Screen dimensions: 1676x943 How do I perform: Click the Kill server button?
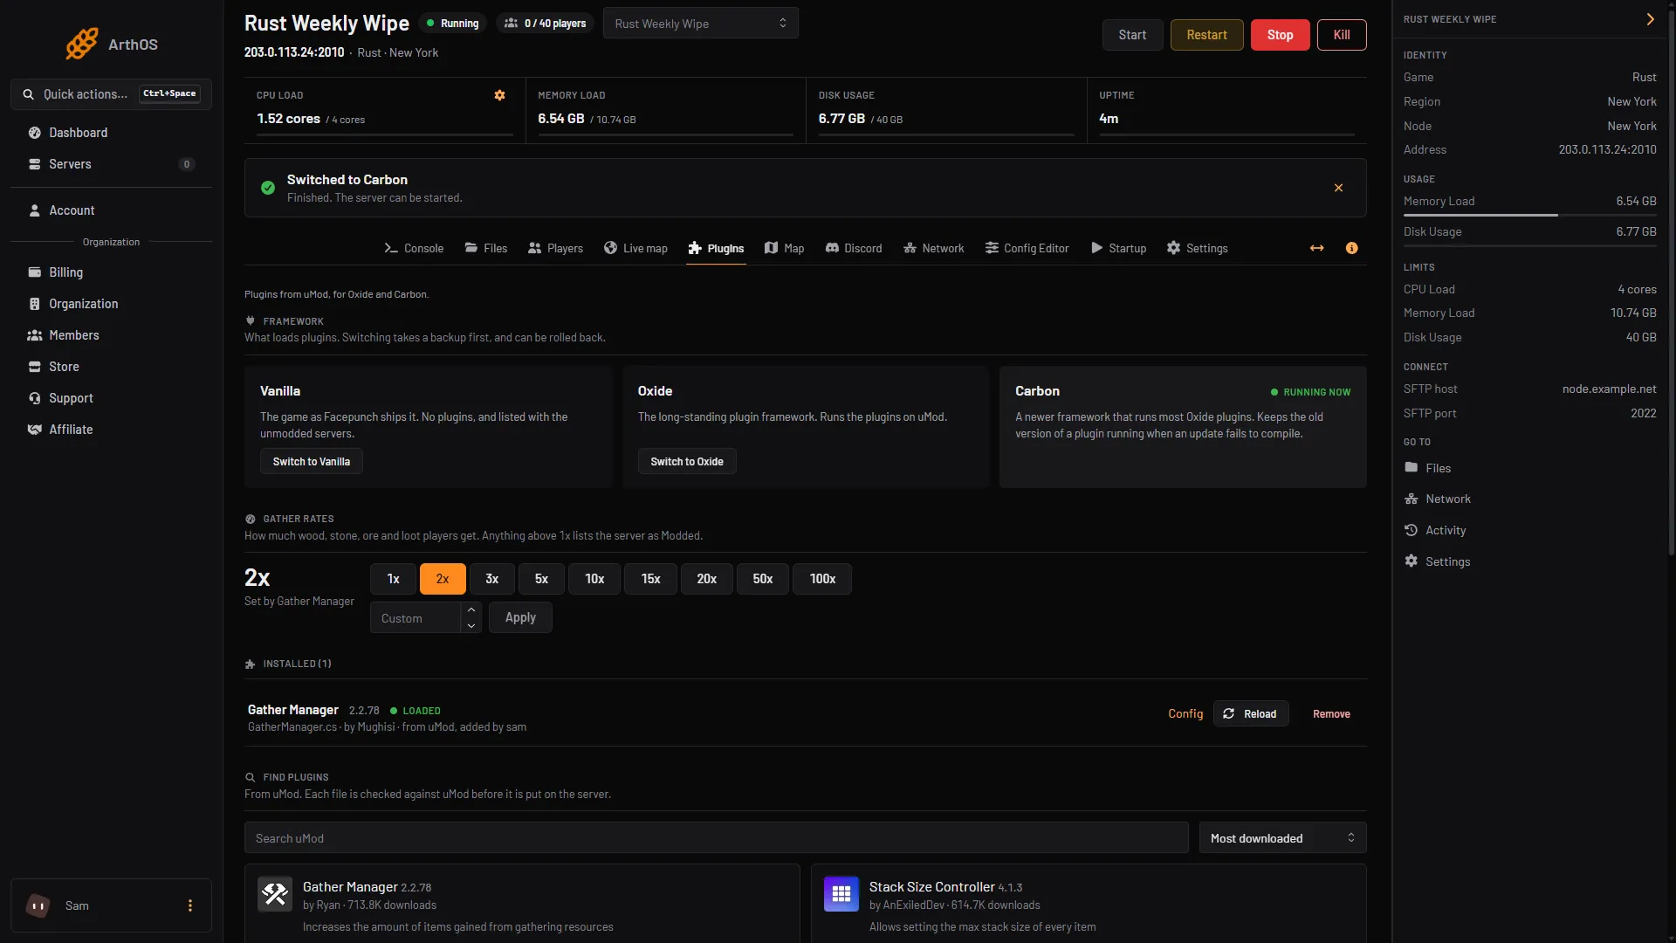click(x=1342, y=35)
